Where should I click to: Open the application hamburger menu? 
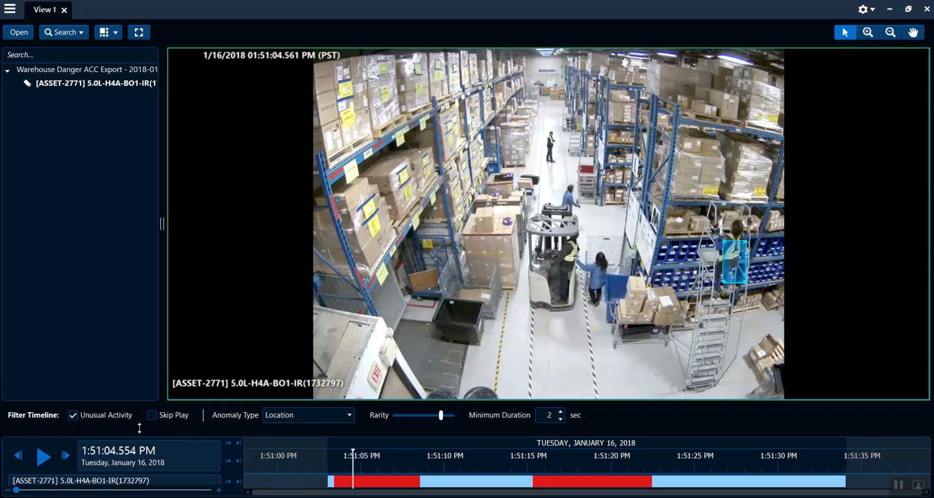[10, 9]
